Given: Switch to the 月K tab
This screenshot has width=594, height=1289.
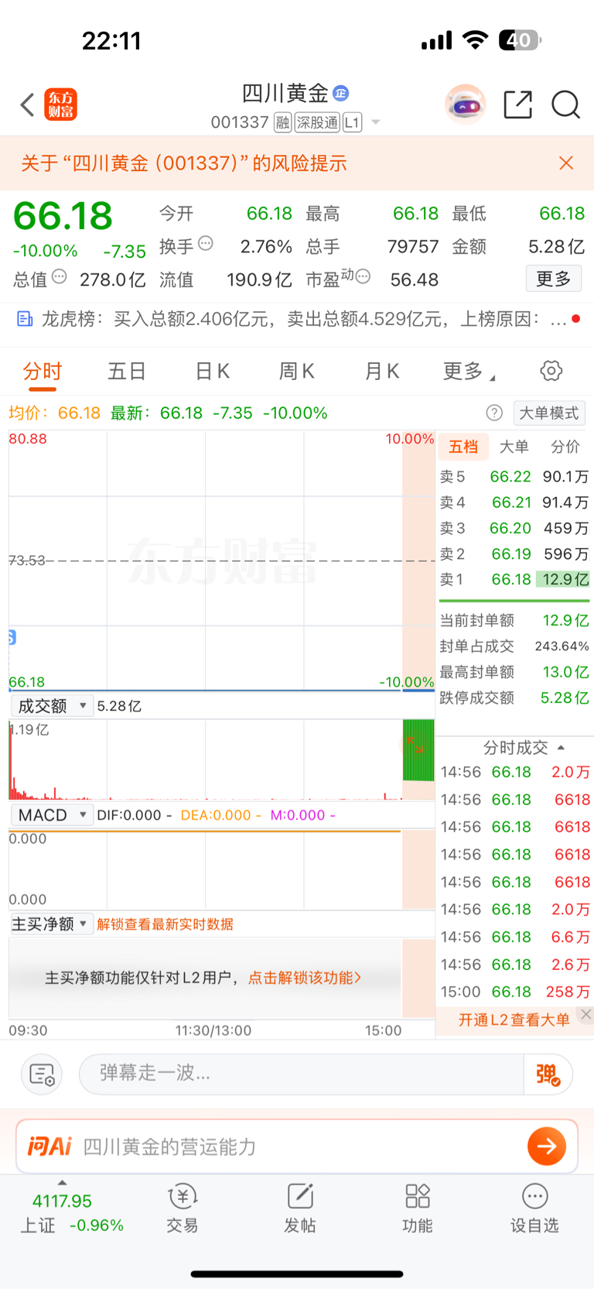Looking at the screenshot, I should pos(381,372).
